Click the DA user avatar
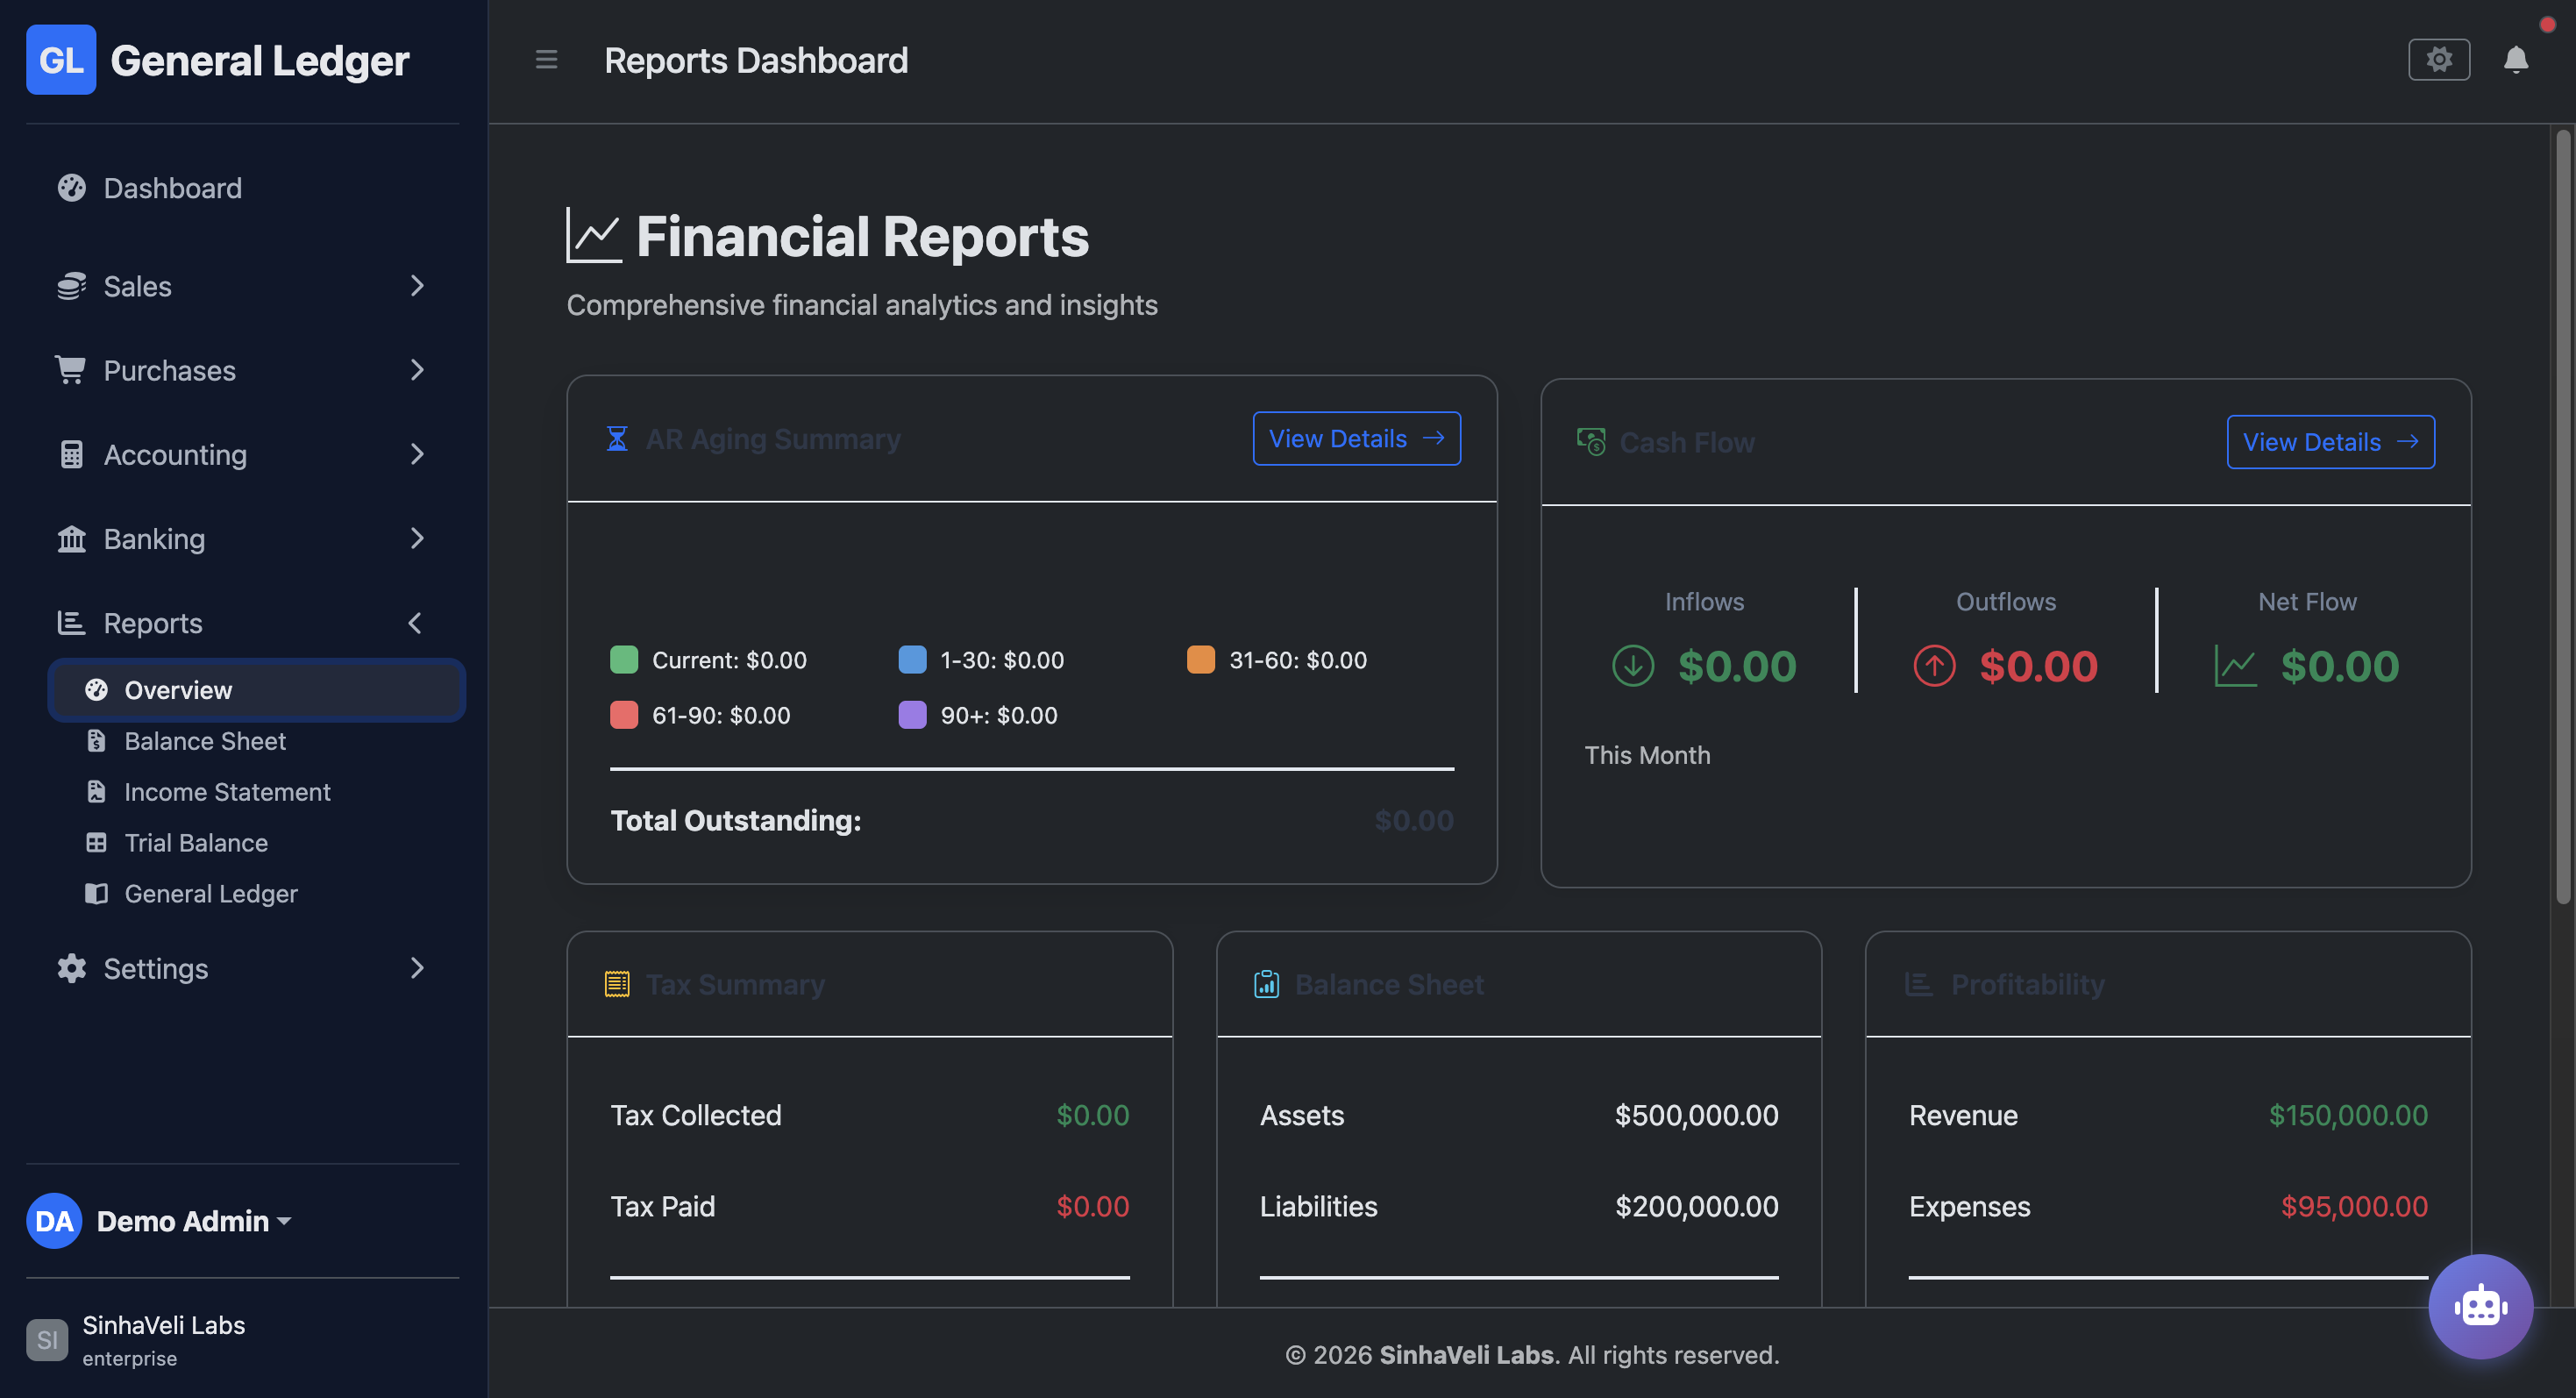Image resolution: width=2576 pixels, height=1398 pixels. pyautogui.click(x=54, y=1221)
